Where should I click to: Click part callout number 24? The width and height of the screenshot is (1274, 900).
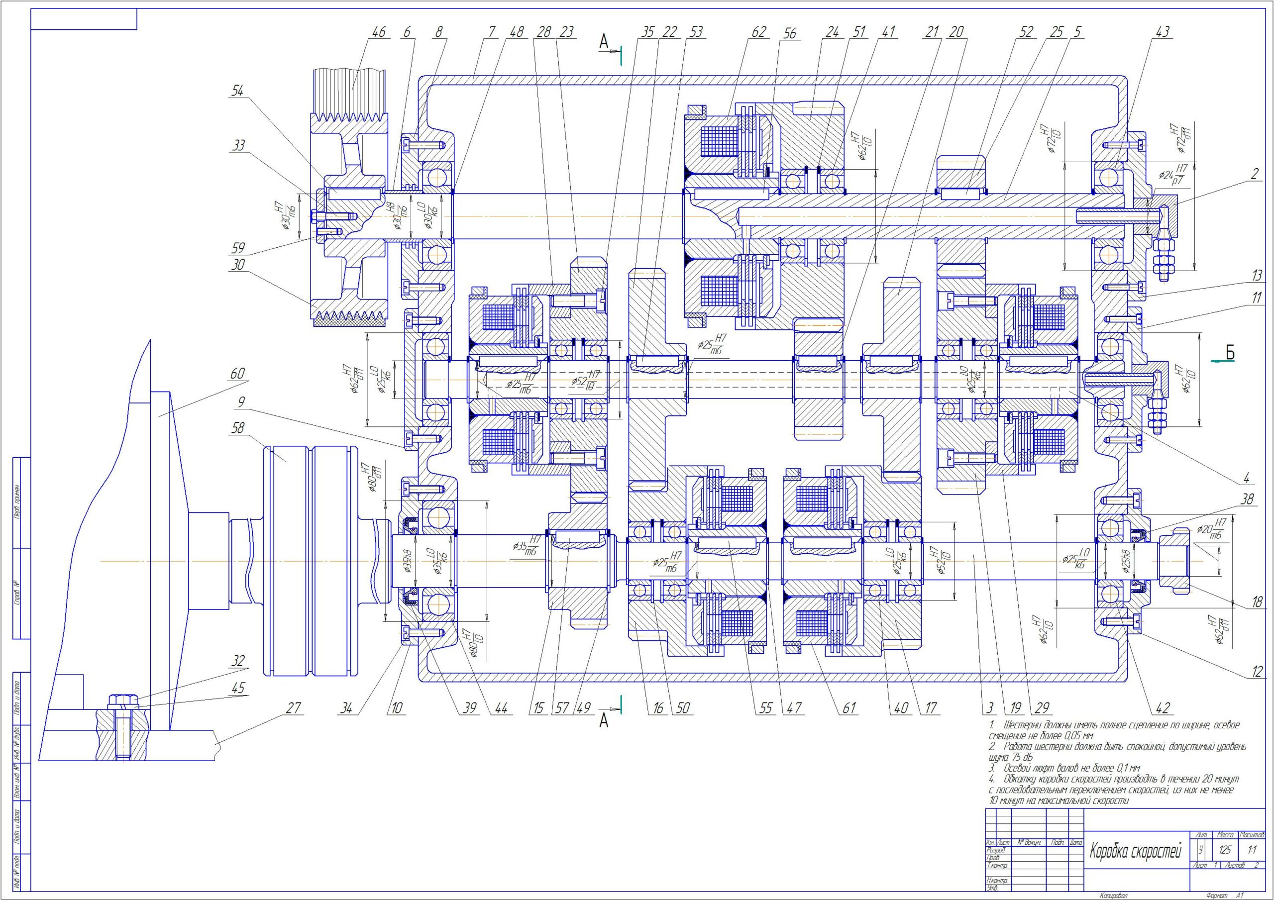[831, 32]
